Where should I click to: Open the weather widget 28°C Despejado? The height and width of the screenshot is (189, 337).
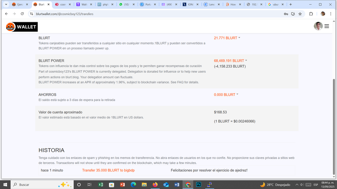(275, 184)
